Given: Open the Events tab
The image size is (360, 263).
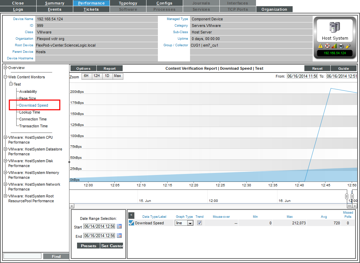Looking at the screenshot, I should click(x=55, y=9).
